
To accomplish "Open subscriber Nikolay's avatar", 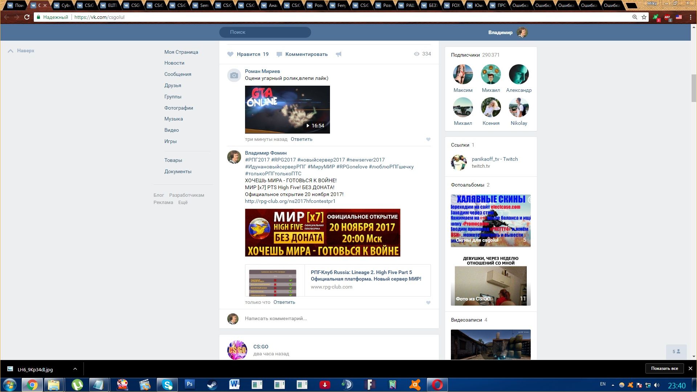I will click(519, 107).
